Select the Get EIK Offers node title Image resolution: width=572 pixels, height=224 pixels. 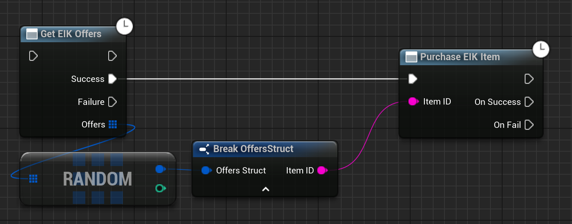tap(71, 34)
